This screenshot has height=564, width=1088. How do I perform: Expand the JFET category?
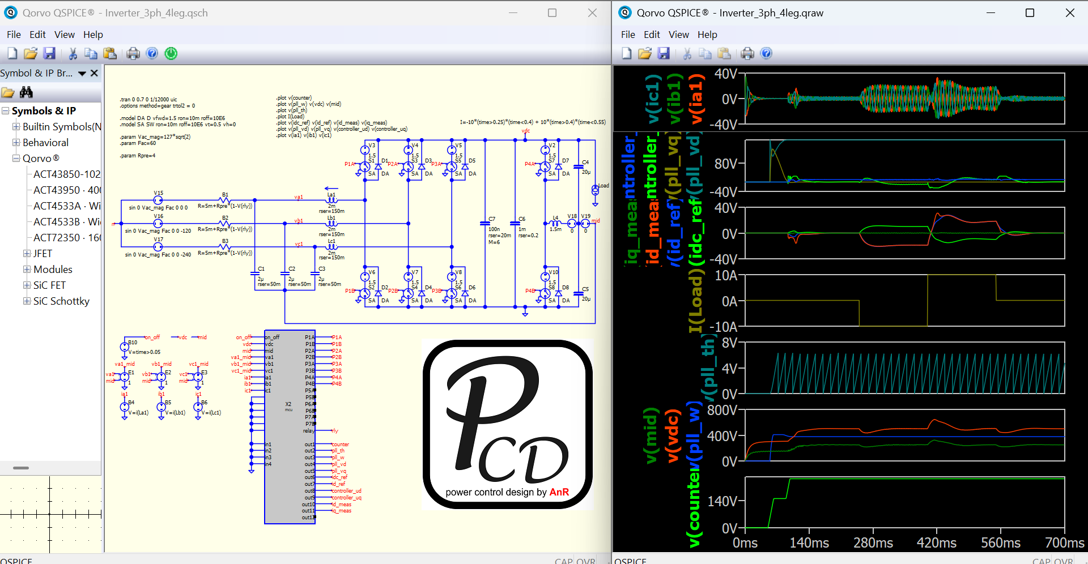click(x=27, y=253)
